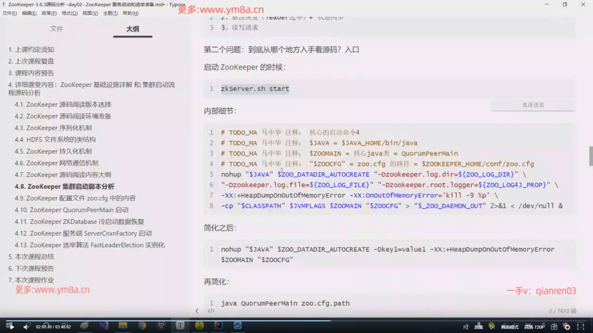This screenshot has width=593, height=333.
Task: Open the 选择语言 language selector
Action: pyautogui.click(x=533, y=105)
